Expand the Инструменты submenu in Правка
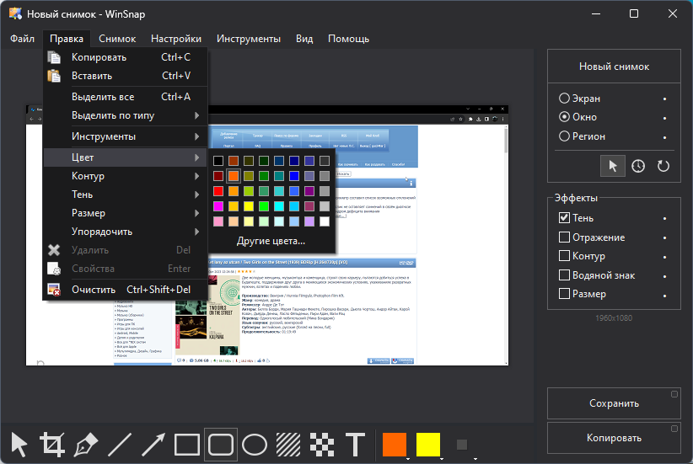This screenshot has width=693, height=464. pos(126,137)
